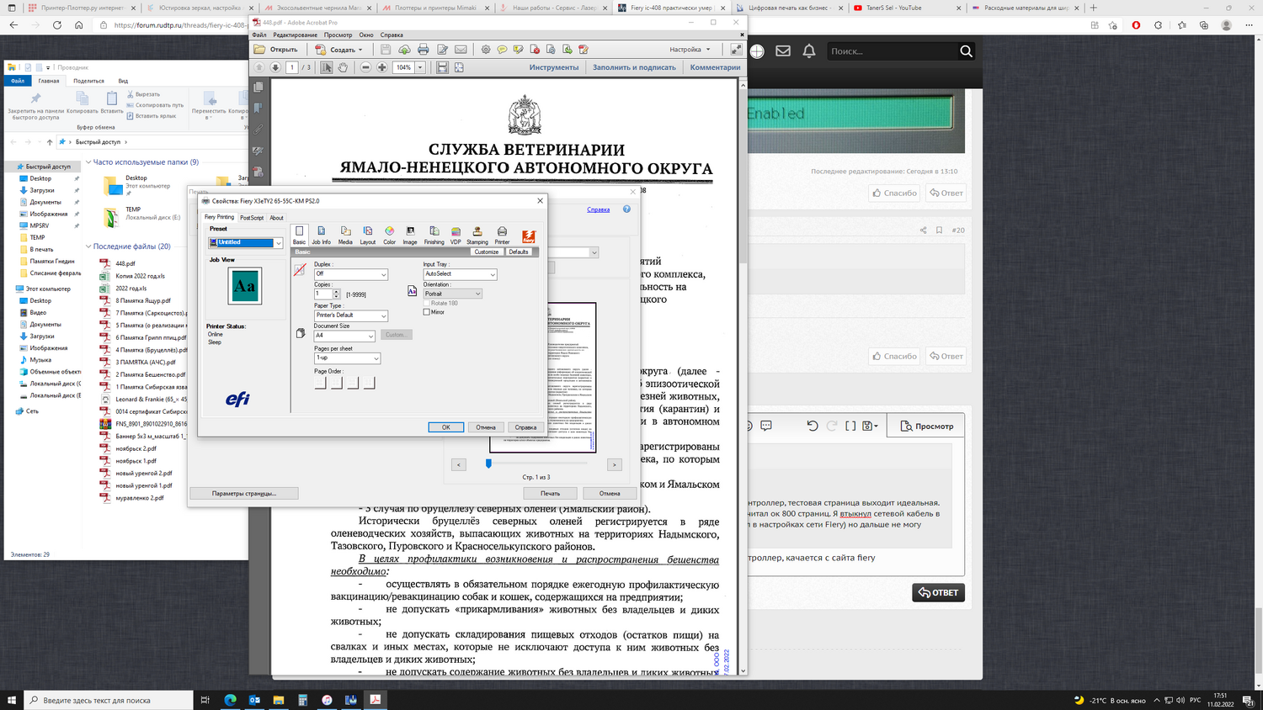Open the Image settings icon in Fiery dialog
The height and width of the screenshot is (710, 1263).
coord(410,235)
